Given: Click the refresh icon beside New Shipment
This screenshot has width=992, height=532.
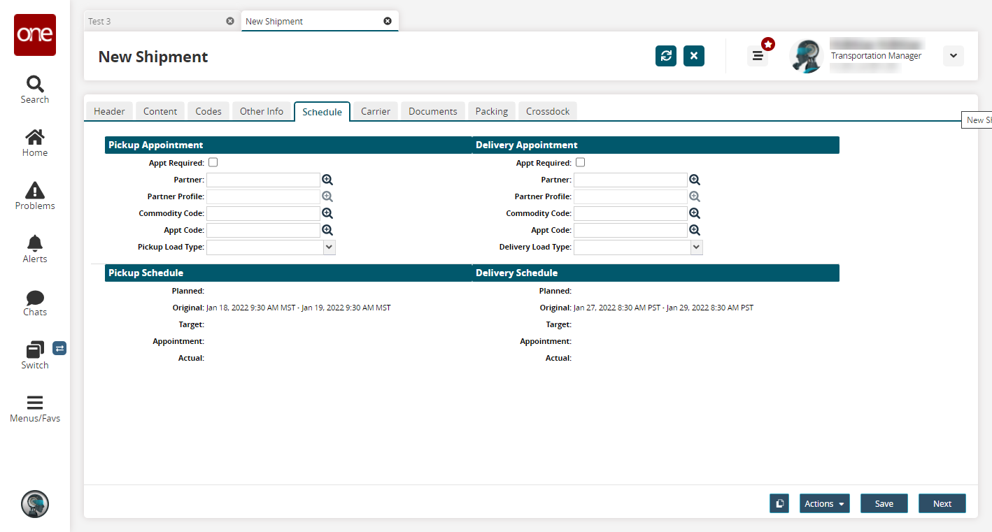Looking at the screenshot, I should [x=666, y=56].
